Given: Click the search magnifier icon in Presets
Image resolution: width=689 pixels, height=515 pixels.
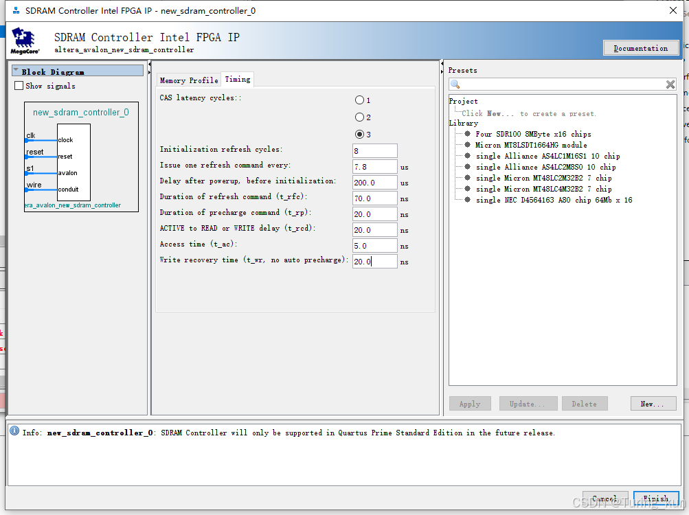Looking at the screenshot, I should point(455,84).
